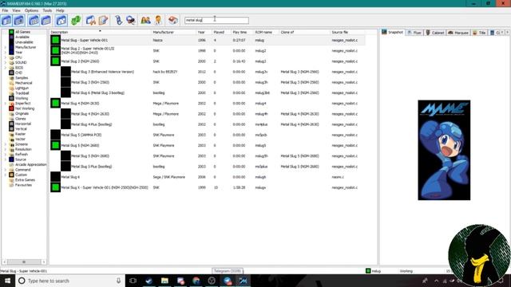Select the Favourites folder in tree
Viewport: 511px width, 287px height.
pos(23,185)
